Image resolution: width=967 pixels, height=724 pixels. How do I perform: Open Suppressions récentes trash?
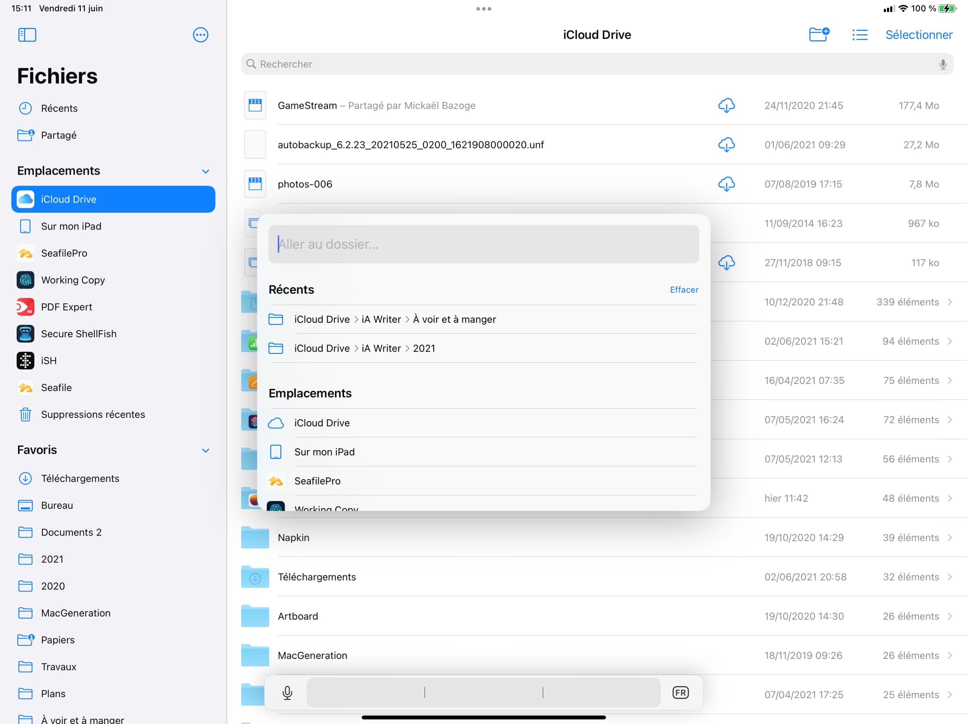pos(113,414)
